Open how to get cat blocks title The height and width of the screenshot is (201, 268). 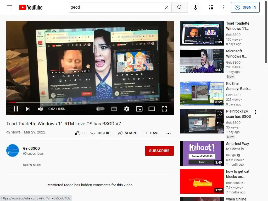[238, 174]
